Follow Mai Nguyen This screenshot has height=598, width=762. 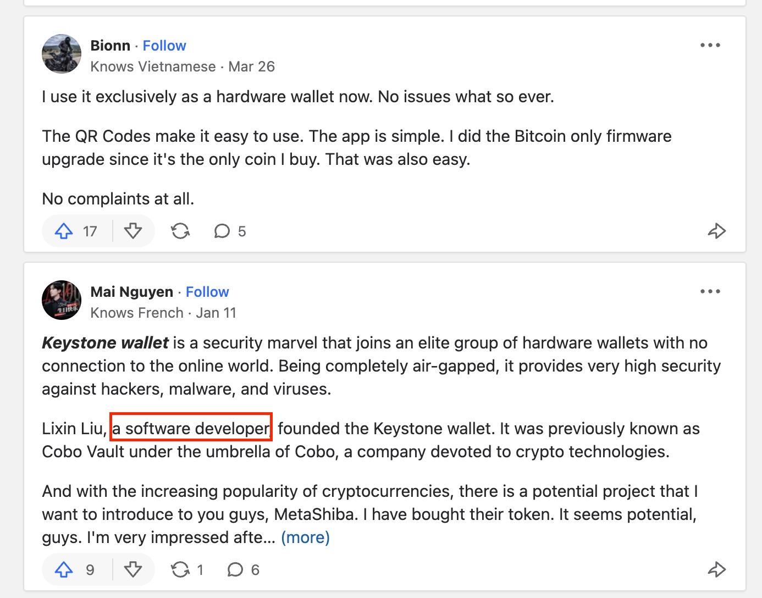(x=207, y=292)
